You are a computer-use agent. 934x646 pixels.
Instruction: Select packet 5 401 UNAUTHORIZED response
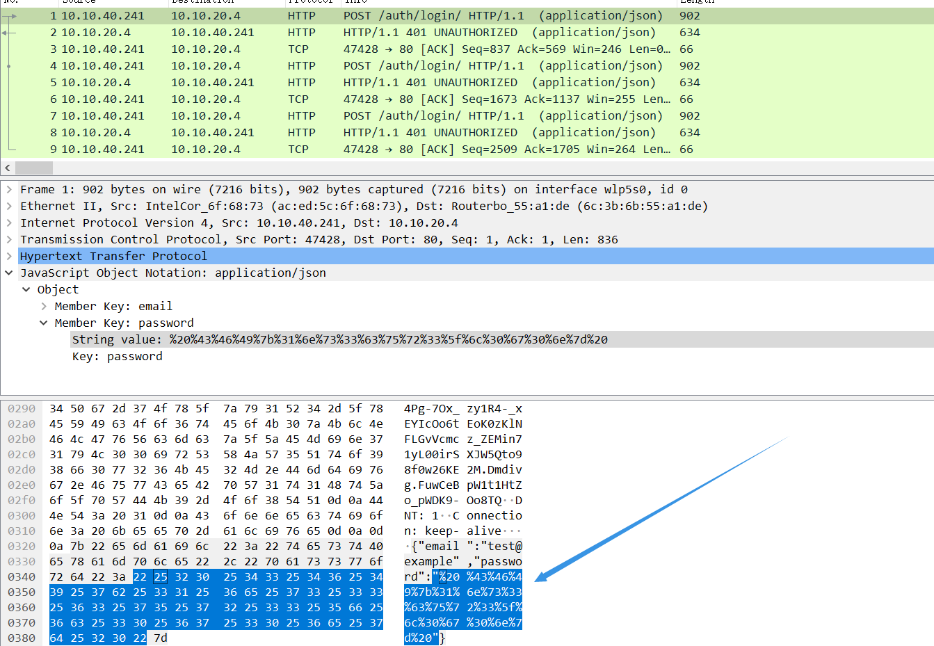point(467,82)
